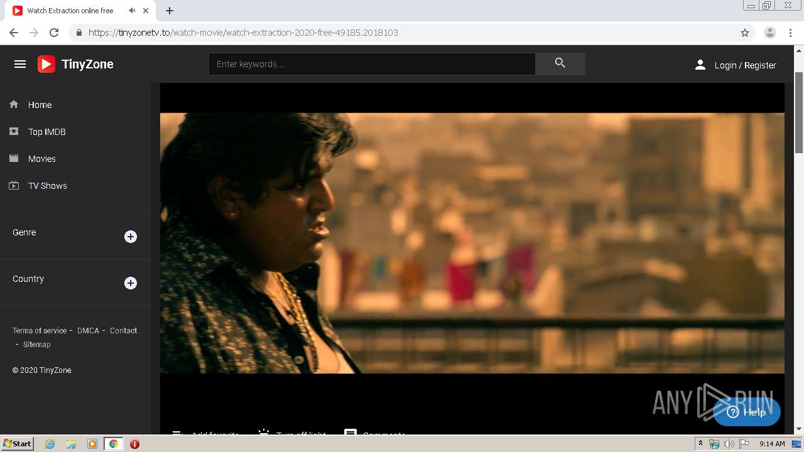Click the volume tray icon
Screen dimensions: 804x452
(729, 444)
